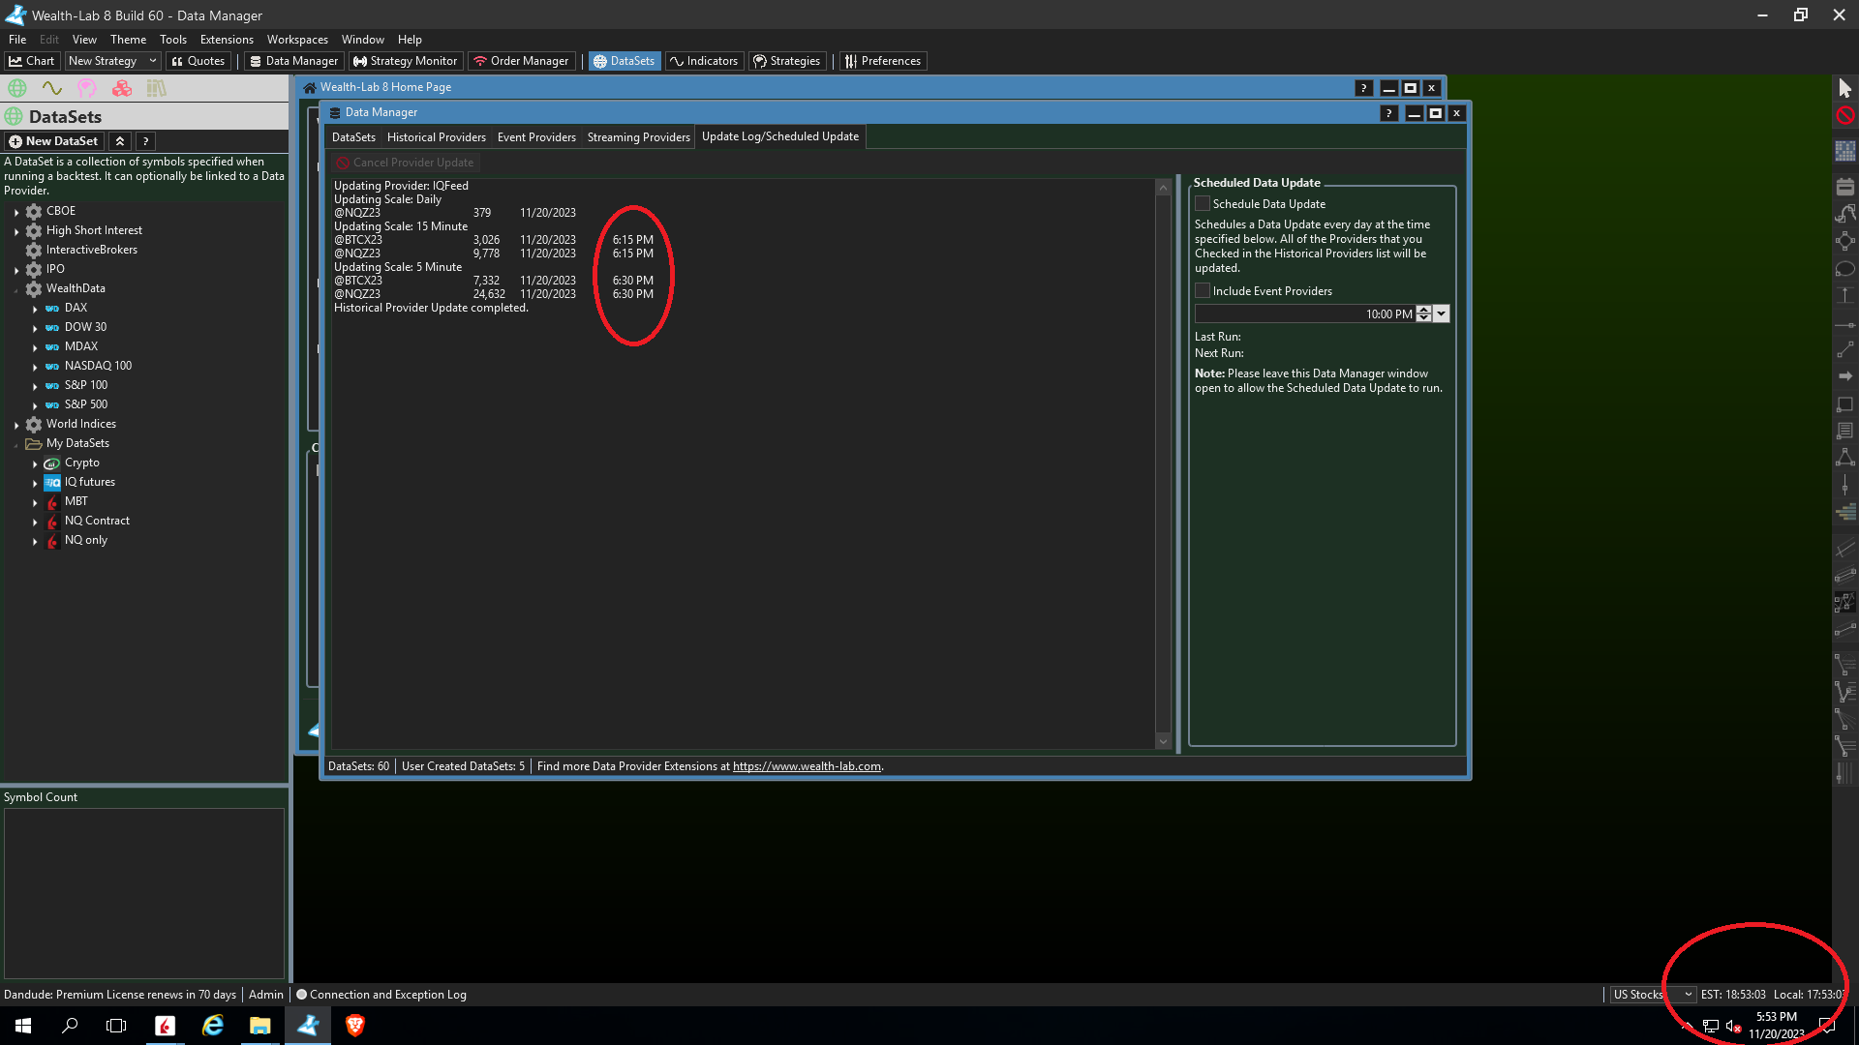Open Quotes from the toolbar
The width and height of the screenshot is (1859, 1045).
(x=198, y=61)
